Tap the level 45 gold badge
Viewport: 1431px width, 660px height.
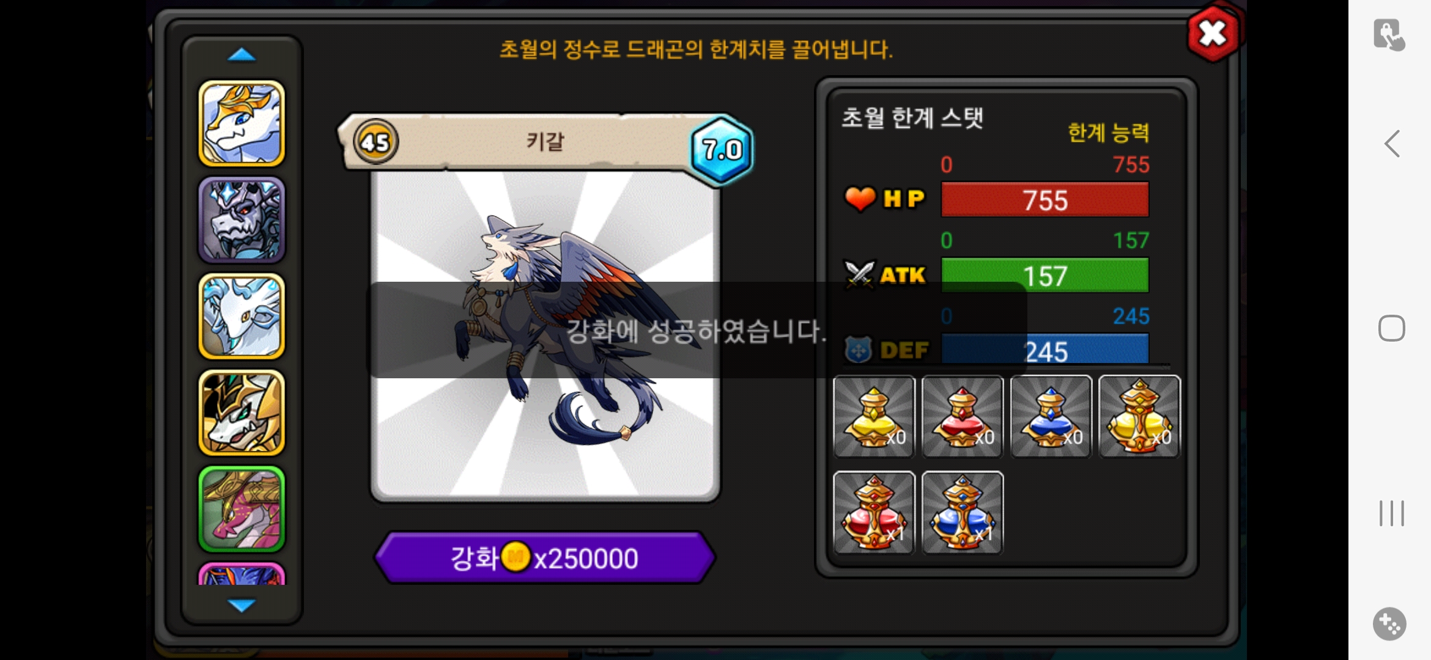click(375, 142)
